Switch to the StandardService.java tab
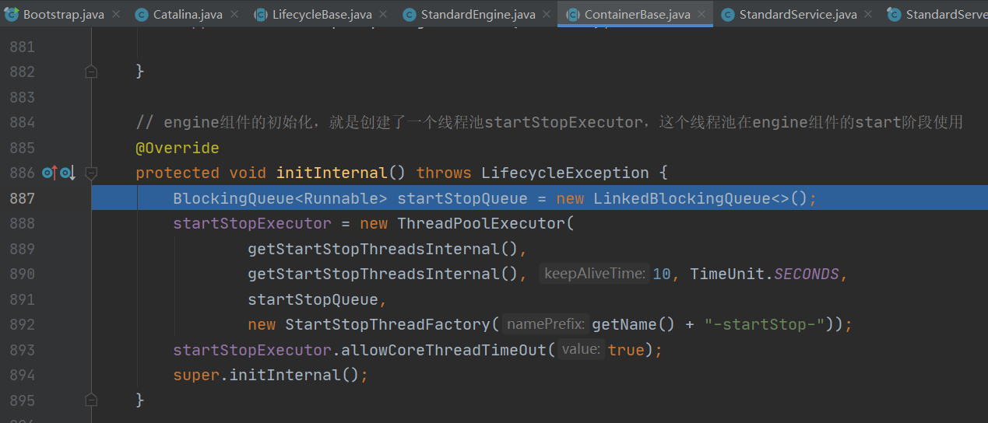Screen dimensions: 988x423 pos(797,14)
